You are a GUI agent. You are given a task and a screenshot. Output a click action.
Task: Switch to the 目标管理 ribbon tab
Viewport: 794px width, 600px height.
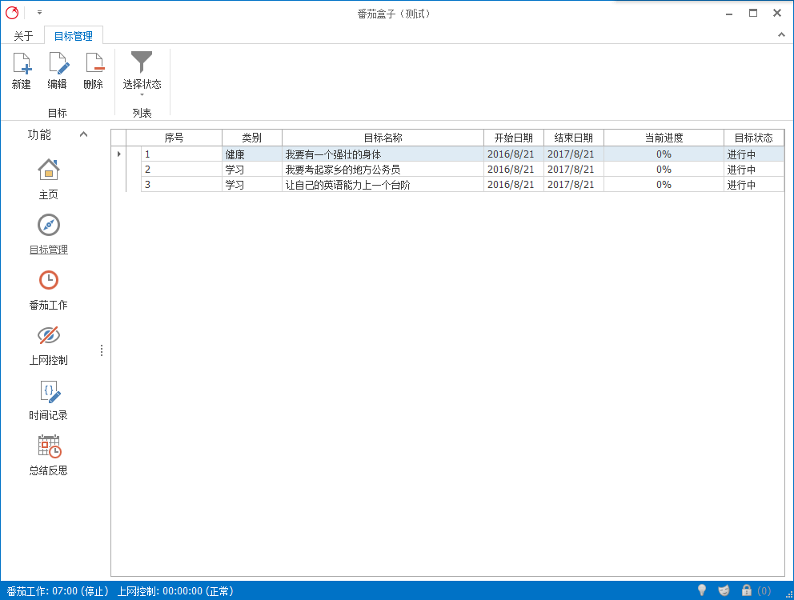[x=73, y=36]
